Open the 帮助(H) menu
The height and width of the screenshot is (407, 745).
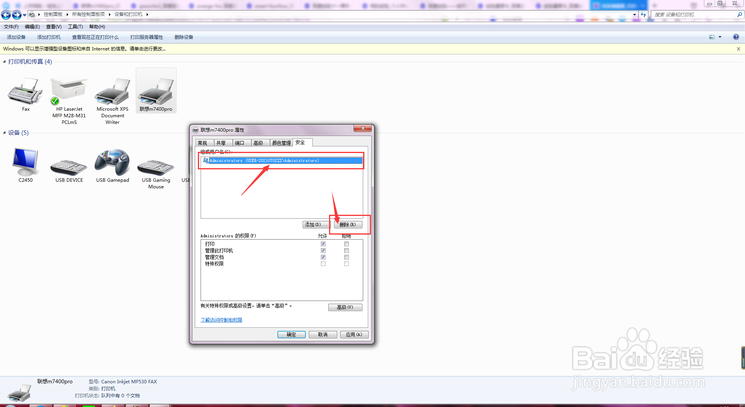tap(97, 26)
